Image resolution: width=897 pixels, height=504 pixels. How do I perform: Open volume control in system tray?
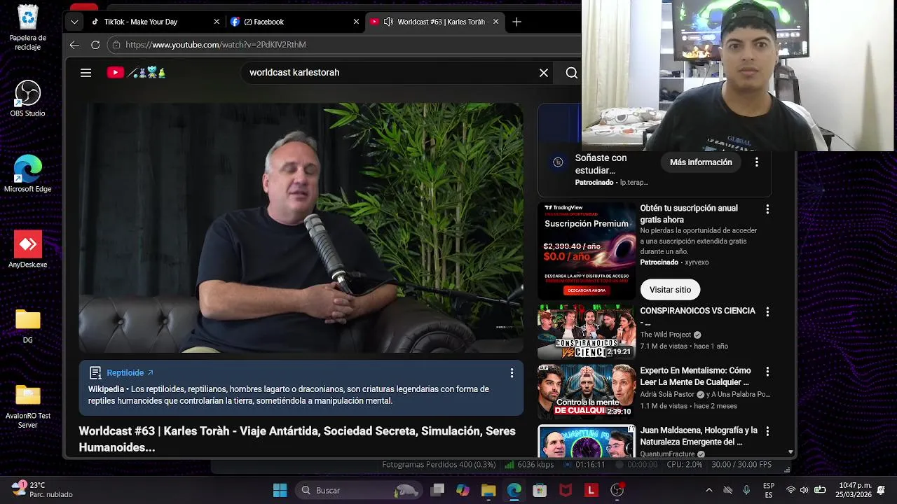pos(804,490)
